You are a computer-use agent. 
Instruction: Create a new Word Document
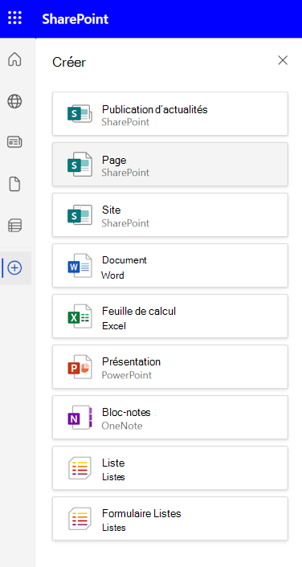(170, 265)
